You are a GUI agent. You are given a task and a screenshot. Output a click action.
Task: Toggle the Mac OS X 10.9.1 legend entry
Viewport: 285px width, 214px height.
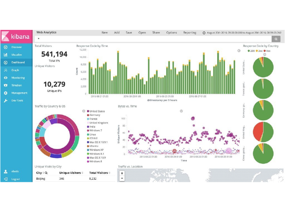[97, 142]
